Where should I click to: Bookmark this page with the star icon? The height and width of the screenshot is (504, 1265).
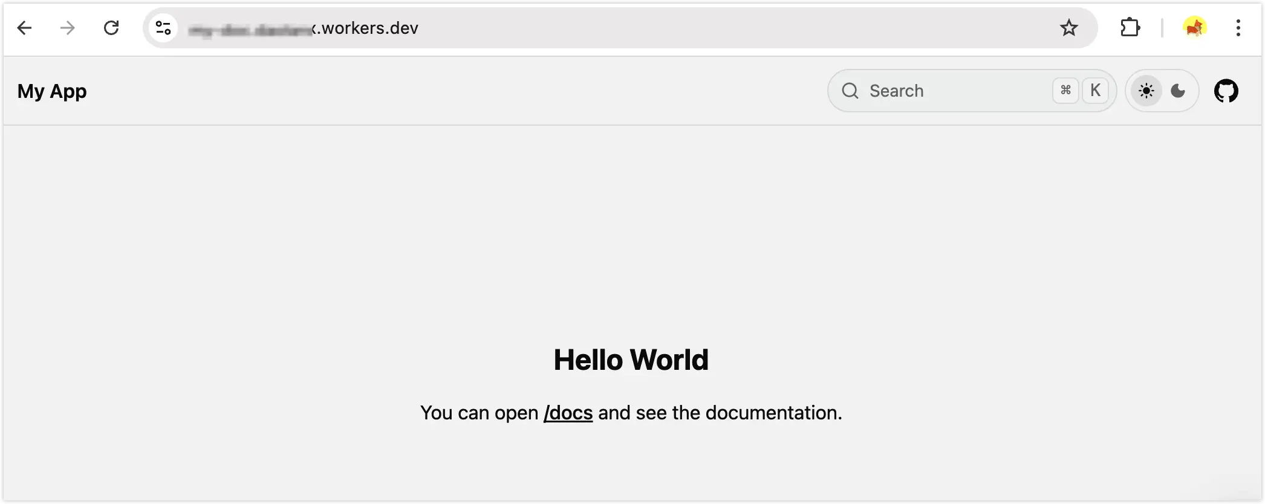click(x=1068, y=28)
